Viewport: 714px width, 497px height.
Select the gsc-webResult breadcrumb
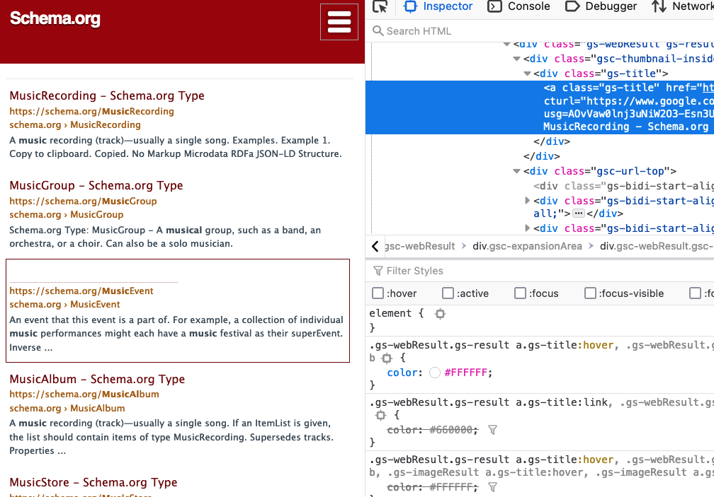420,246
